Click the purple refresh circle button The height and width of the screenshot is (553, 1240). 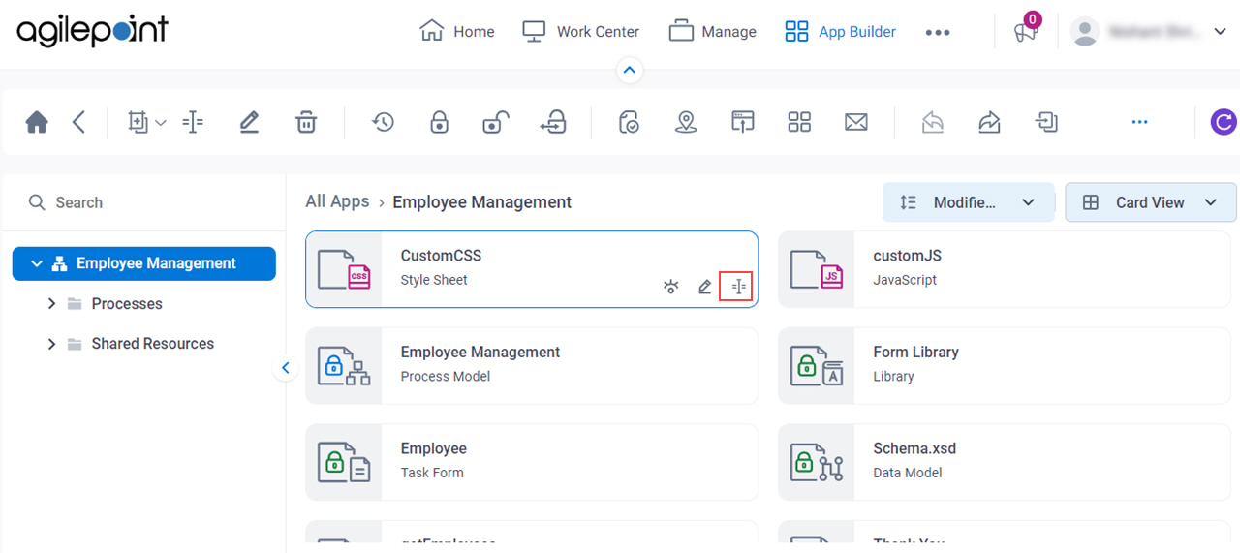pyautogui.click(x=1224, y=122)
